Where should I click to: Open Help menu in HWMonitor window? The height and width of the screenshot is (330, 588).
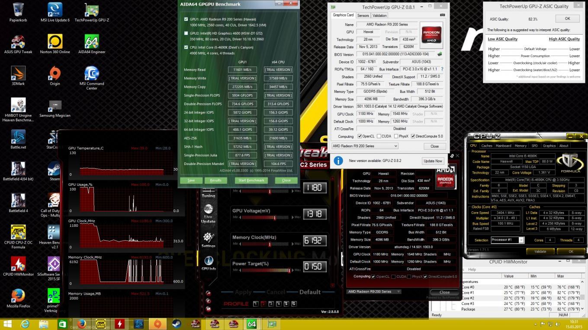tap(472, 269)
